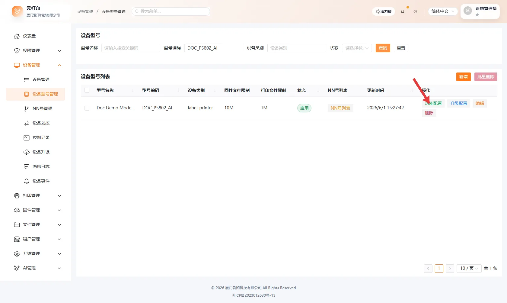Click the 打印管理 printer icon
This screenshot has width=507, height=303.
point(17,196)
